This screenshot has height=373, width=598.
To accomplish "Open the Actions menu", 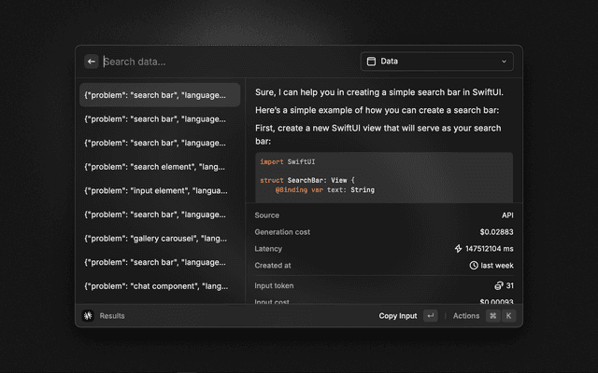I will 466,316.
